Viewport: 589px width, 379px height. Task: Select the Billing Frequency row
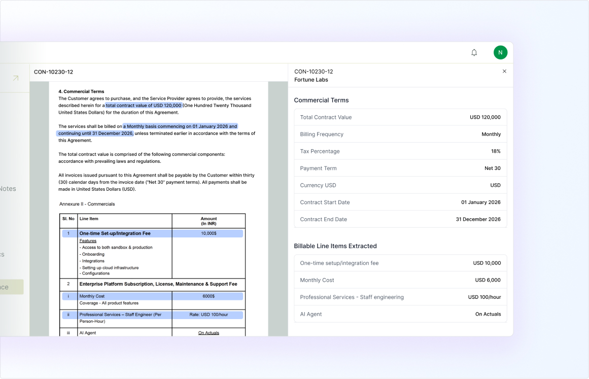pyautogui.click(x=400, y=134)
